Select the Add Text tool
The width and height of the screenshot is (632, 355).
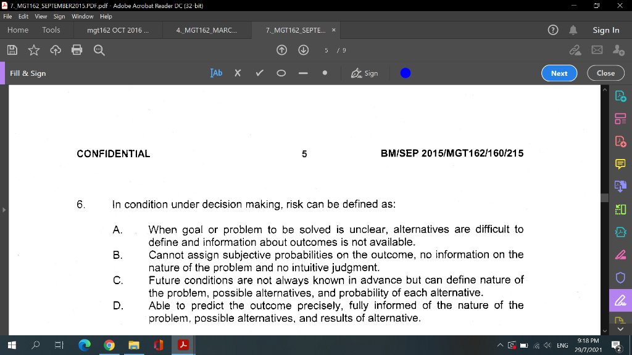coord(216,73)
